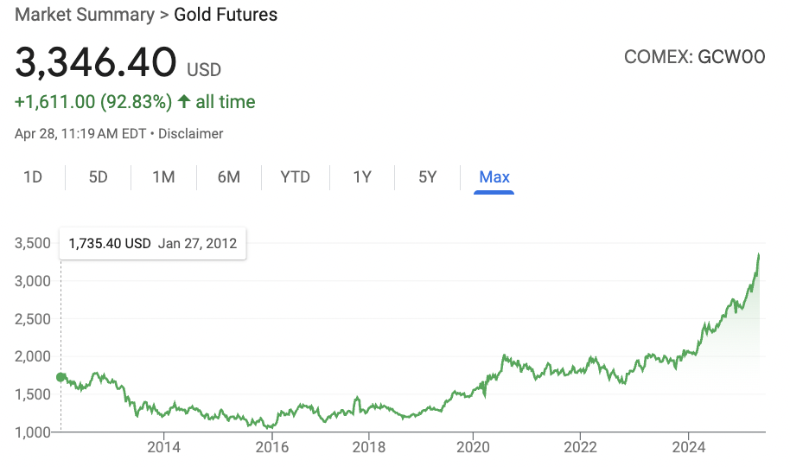Select the 1D time range tab
790x467 pixels.
[33, 177]
